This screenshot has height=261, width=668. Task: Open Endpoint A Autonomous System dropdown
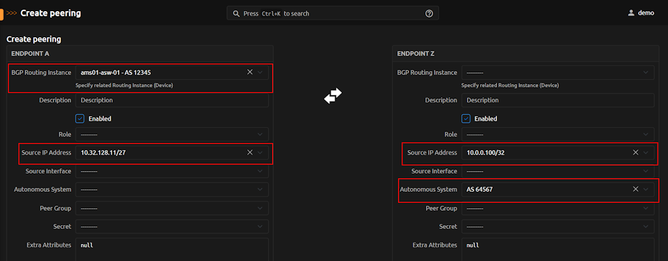[x=172, y=189]
